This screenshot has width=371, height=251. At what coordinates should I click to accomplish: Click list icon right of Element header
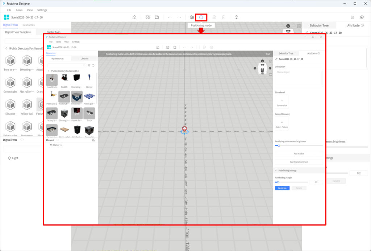[x=94, y=140]
